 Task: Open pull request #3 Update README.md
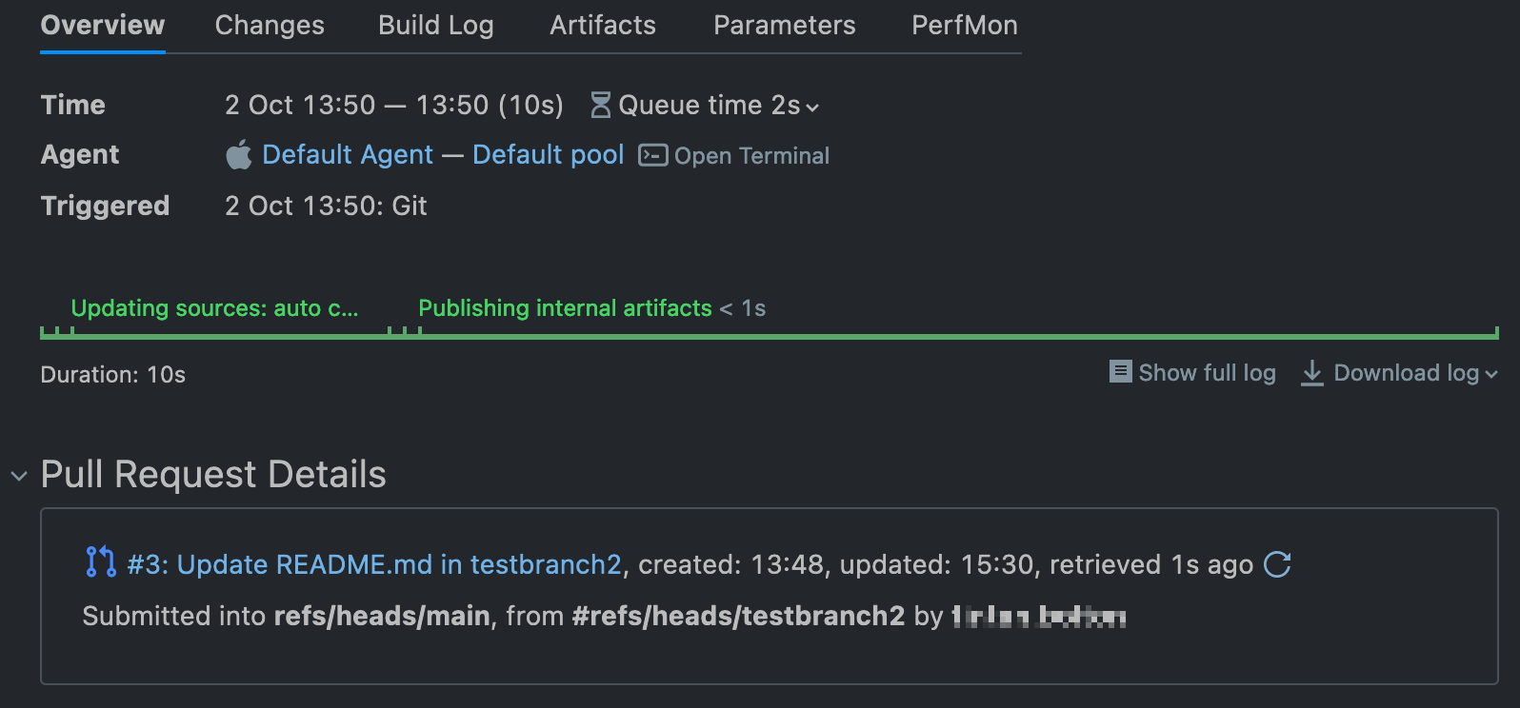coord(371,563)
